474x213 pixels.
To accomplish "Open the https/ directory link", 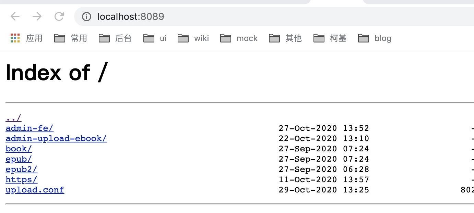I will (x=21, y=180).
